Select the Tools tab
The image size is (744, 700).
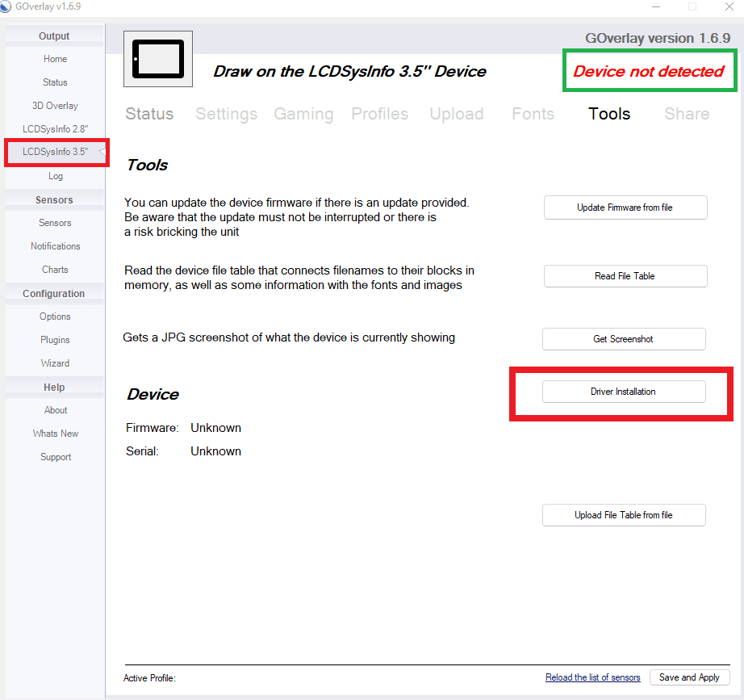click(609, 114)
